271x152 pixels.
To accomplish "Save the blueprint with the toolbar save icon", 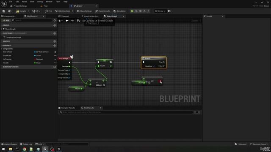I will coord(4,11).
